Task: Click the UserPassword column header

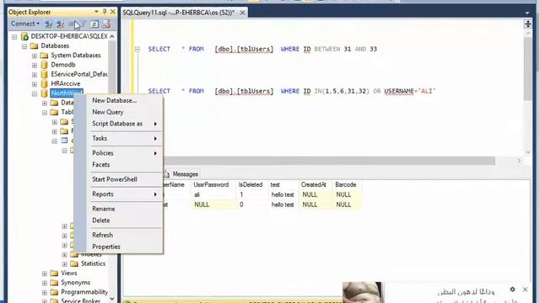Action: (211, 185)
